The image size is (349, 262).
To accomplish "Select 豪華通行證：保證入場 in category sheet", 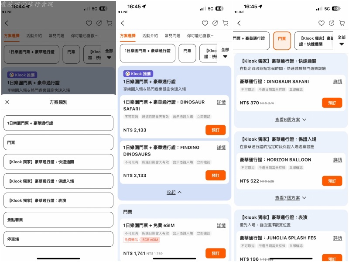I will [58, 181].
